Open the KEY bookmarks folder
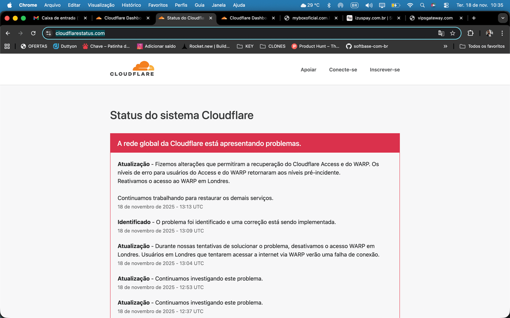 tap(245, 46)
